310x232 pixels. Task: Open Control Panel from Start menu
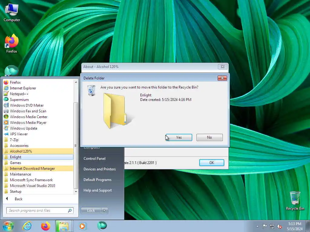94,158
